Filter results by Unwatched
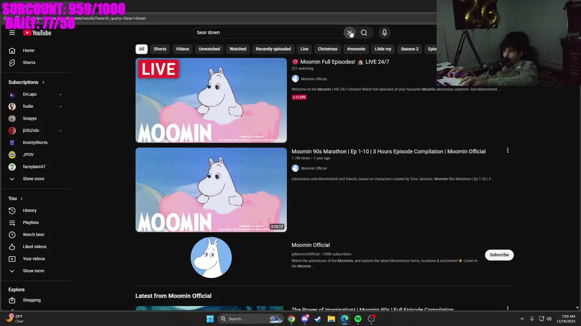 click(209, 49)
